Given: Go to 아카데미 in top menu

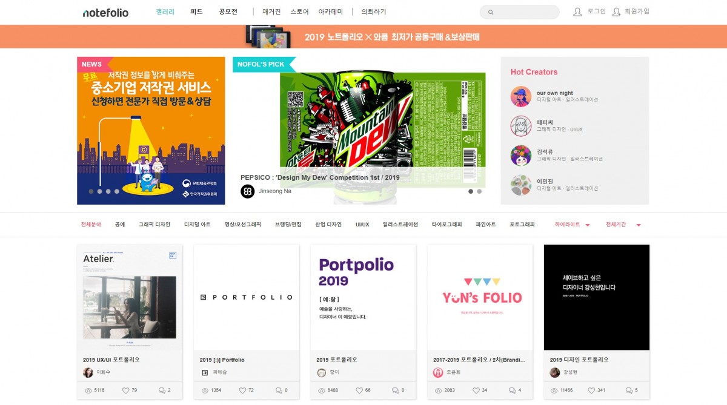Looking at the screenshot, I should pos(331,12).
